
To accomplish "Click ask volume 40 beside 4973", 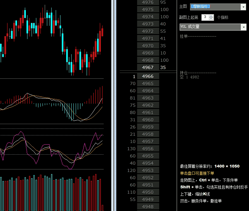I will pyautogui.click(x=163, y=24).
